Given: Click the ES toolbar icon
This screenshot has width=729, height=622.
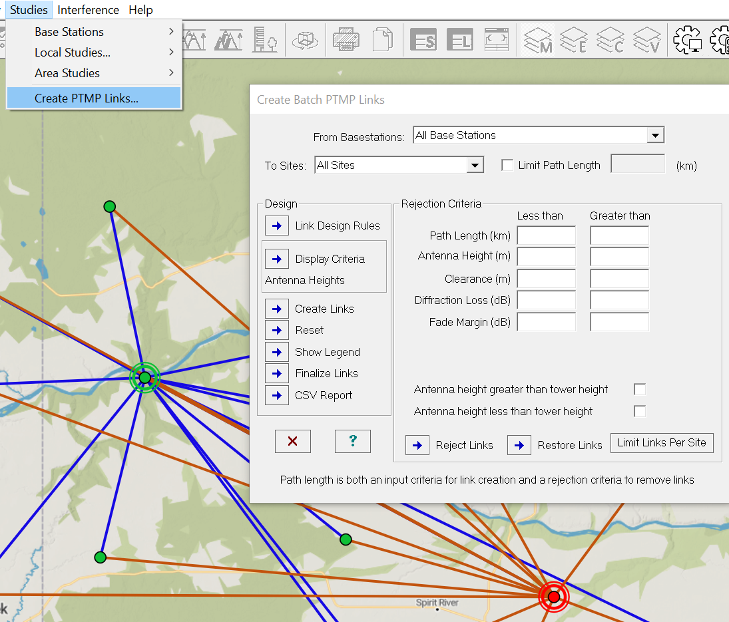Looking at the screenshot, I should point(423,40).
